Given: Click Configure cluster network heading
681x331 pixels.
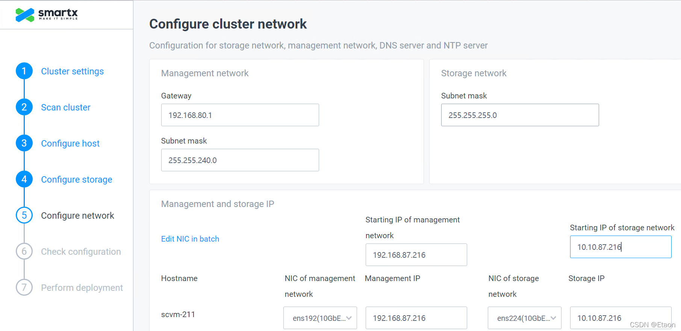Looking at the screenshot, I should (228, 24).
